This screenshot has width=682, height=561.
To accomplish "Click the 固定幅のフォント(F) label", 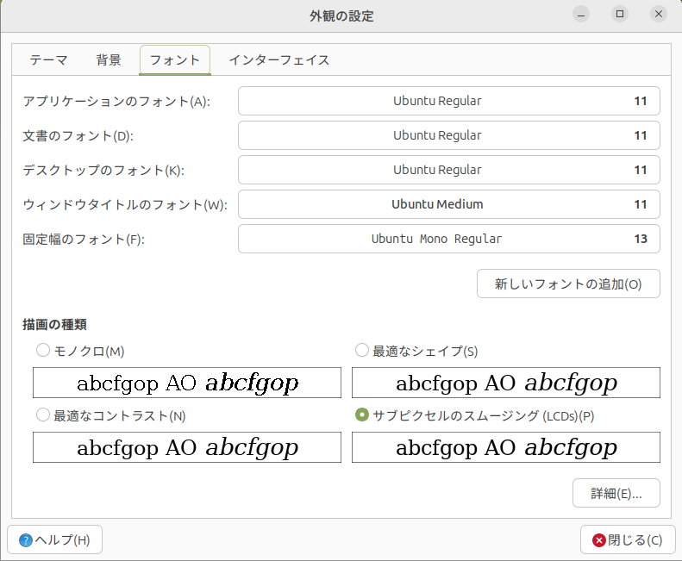I will pyautogui.click(x=84, y=240).
